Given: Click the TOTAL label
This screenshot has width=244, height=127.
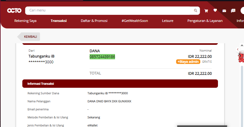Looking at the screenshot, I should click(95, 73).
